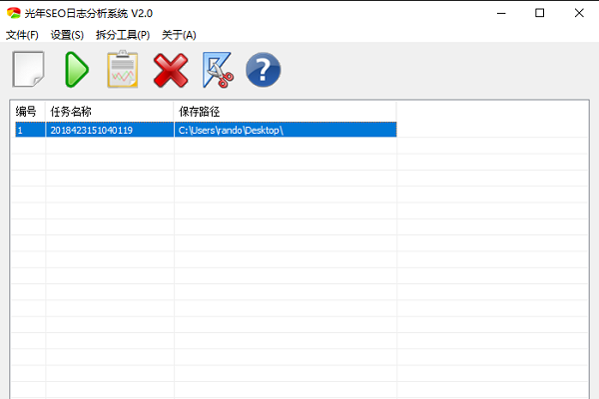The width and height of the screenshot is (599, 399).
Task: Open the 拆分工具(P) menu
Action: click(122, 35)
